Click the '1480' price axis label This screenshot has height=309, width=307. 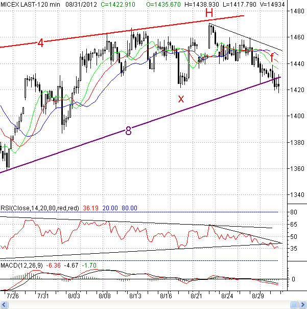pyautogui.click(x=297, y=11)
